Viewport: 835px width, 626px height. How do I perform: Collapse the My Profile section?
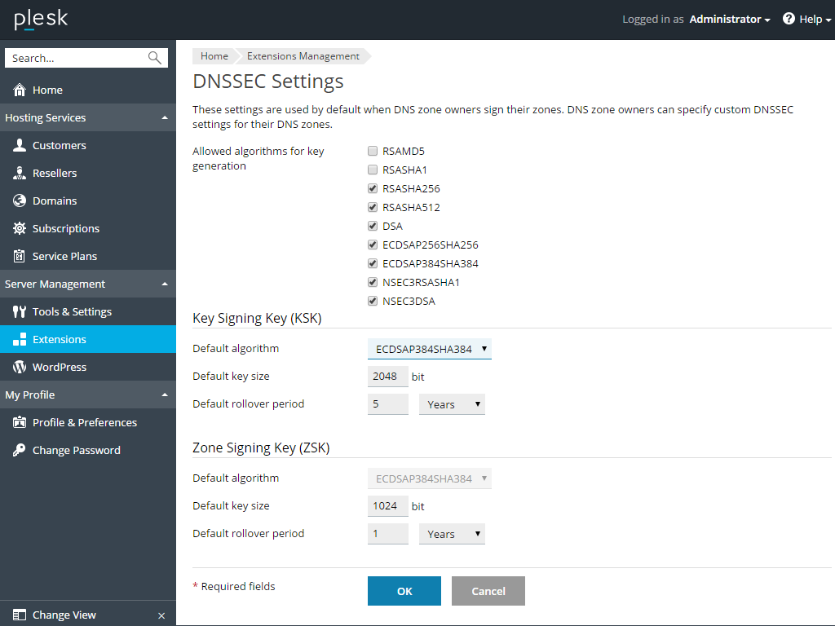point(165,395)
